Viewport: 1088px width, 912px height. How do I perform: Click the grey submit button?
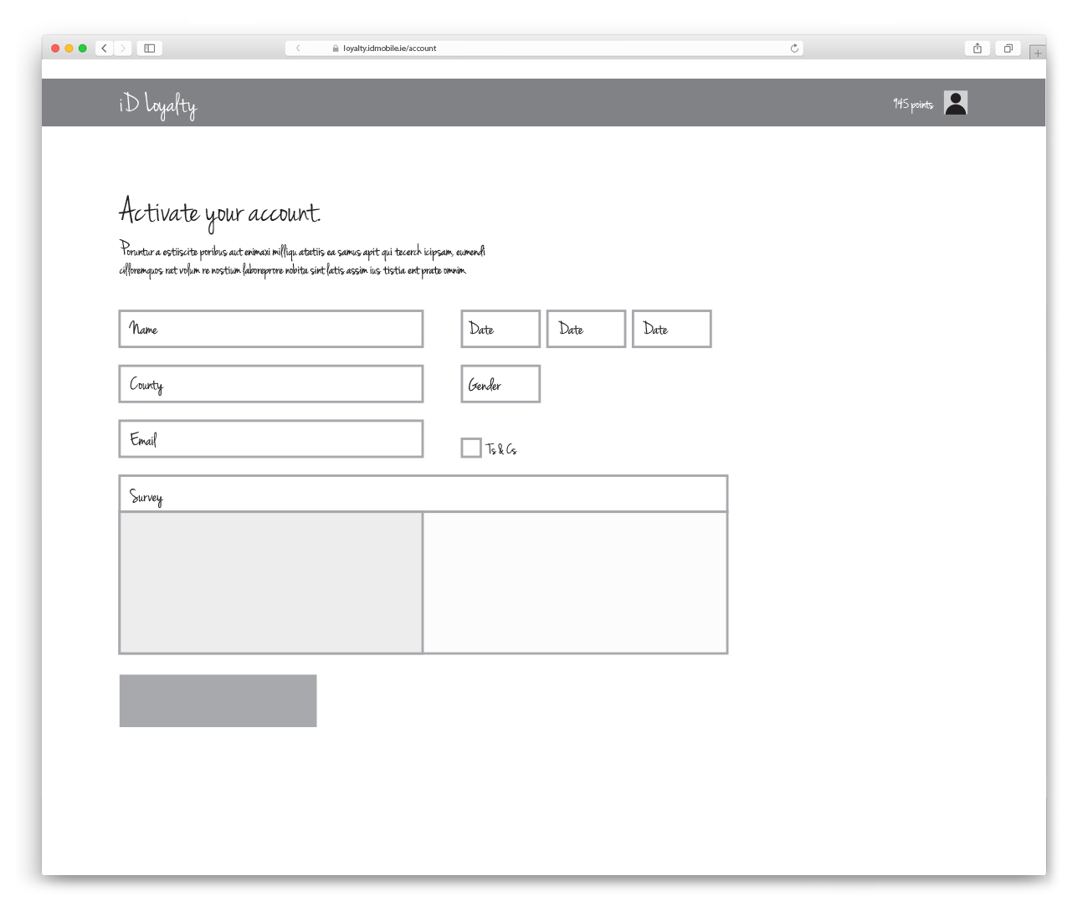218,701
